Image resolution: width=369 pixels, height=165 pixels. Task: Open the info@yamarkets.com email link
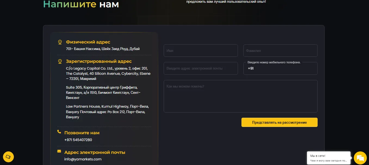[83, 159]
